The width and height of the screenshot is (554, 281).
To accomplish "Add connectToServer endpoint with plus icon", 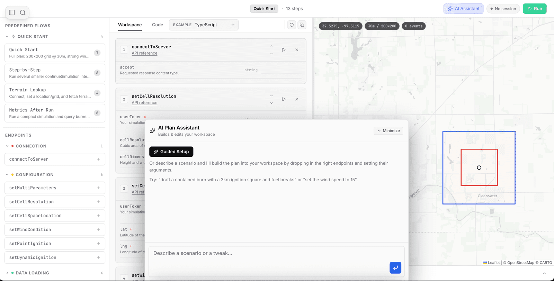I will point(99,159).
